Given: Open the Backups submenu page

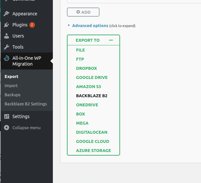Looking at the screenshot, I should pyautogui.click(x=12, y=95).
